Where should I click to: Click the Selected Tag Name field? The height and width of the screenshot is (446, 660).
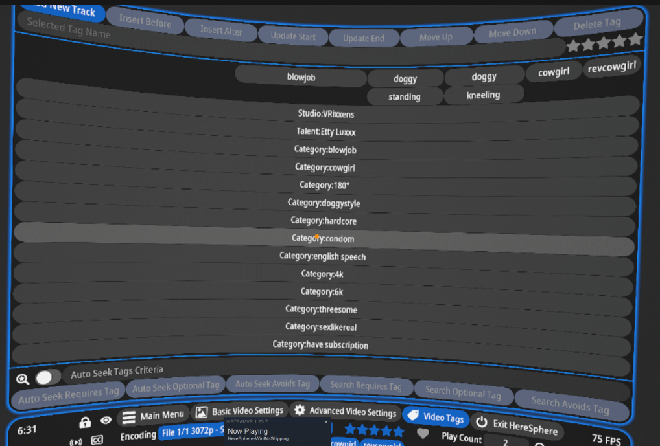pyautogui.click(x=290, y=44)
